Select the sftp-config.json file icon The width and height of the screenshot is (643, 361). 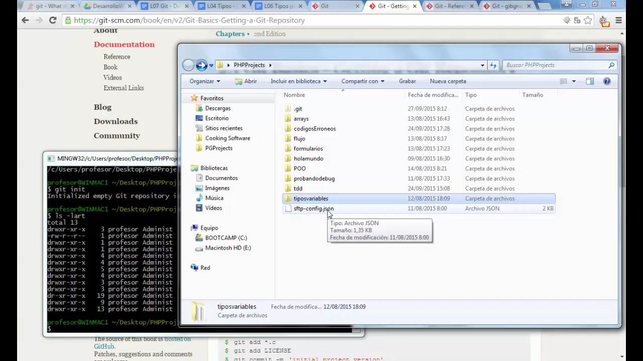tap(288, 209)
